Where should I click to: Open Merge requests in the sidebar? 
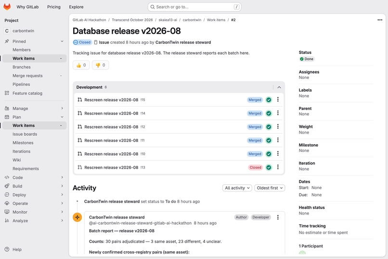point(27,76)
